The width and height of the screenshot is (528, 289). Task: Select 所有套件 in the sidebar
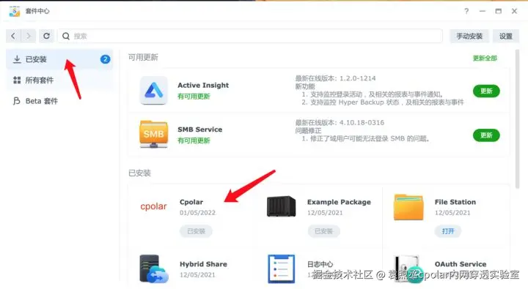tap(59, 80)
